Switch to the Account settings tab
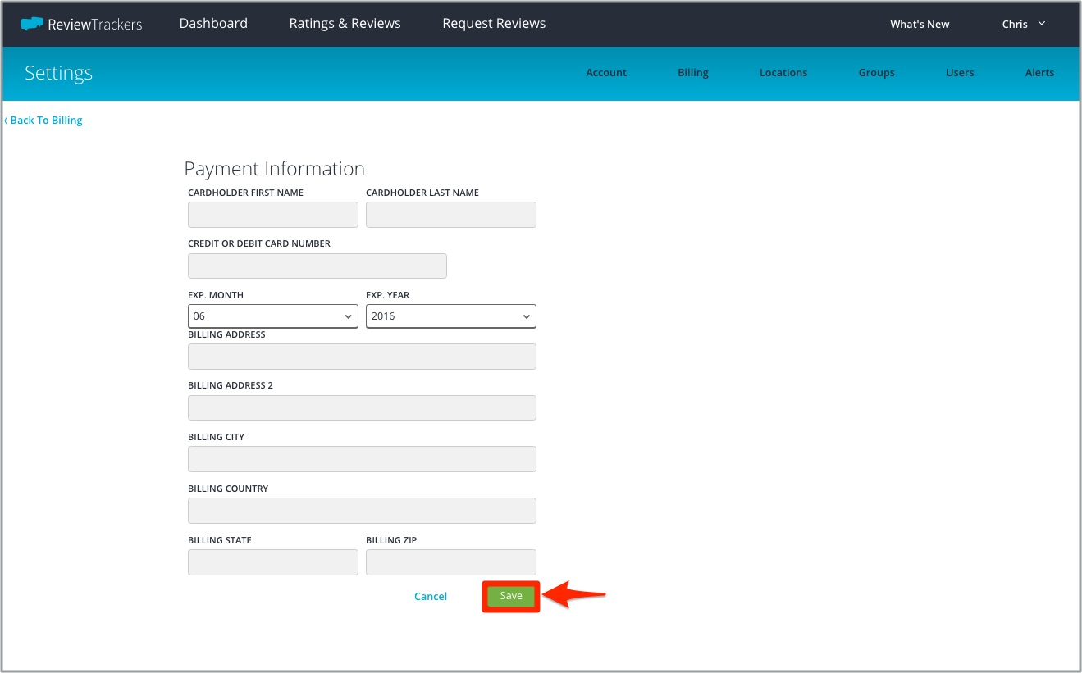Viewport: 1082px width, 673px height. (606, 73)
